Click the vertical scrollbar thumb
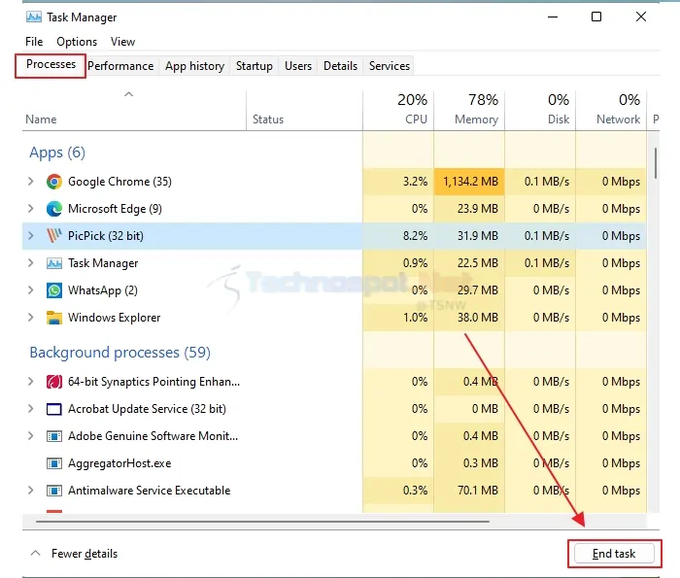Viewport: 680px width, 578px height. 656,163
